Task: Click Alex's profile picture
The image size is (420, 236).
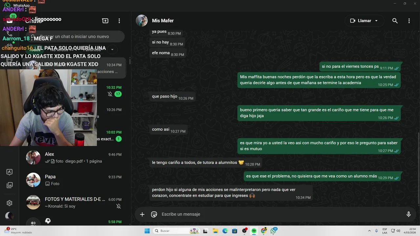Action: point(33,158)
